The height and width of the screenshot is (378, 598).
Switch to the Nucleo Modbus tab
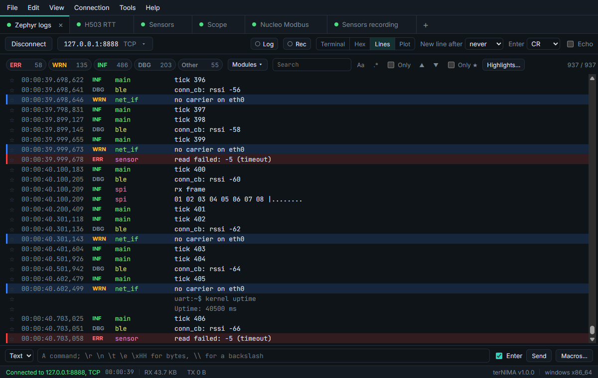[286, 25]
